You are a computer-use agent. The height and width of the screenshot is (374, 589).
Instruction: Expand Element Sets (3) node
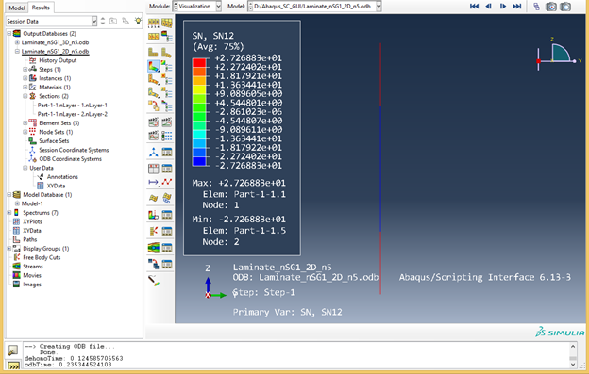click(x=25, y=122)
